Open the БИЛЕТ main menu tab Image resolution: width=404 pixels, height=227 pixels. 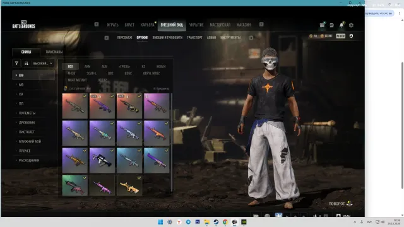click(x=129, y=25)
